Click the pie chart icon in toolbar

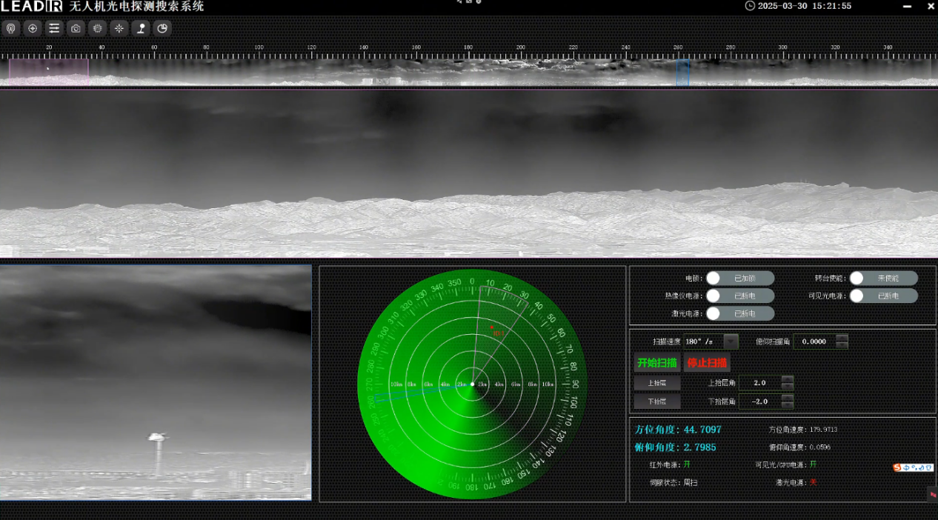162,28
